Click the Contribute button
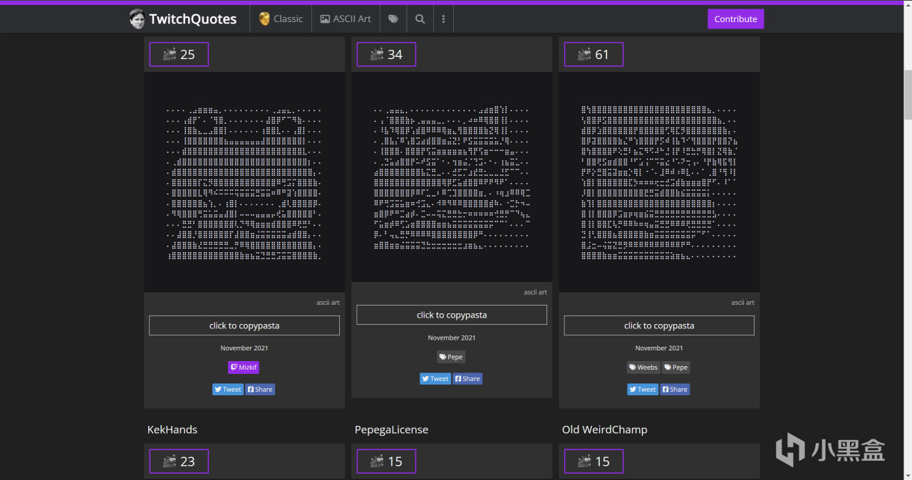This screenshot has height=480, width=912. 735,19
